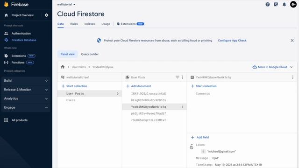Expand the Release & Monitor category

26,90
